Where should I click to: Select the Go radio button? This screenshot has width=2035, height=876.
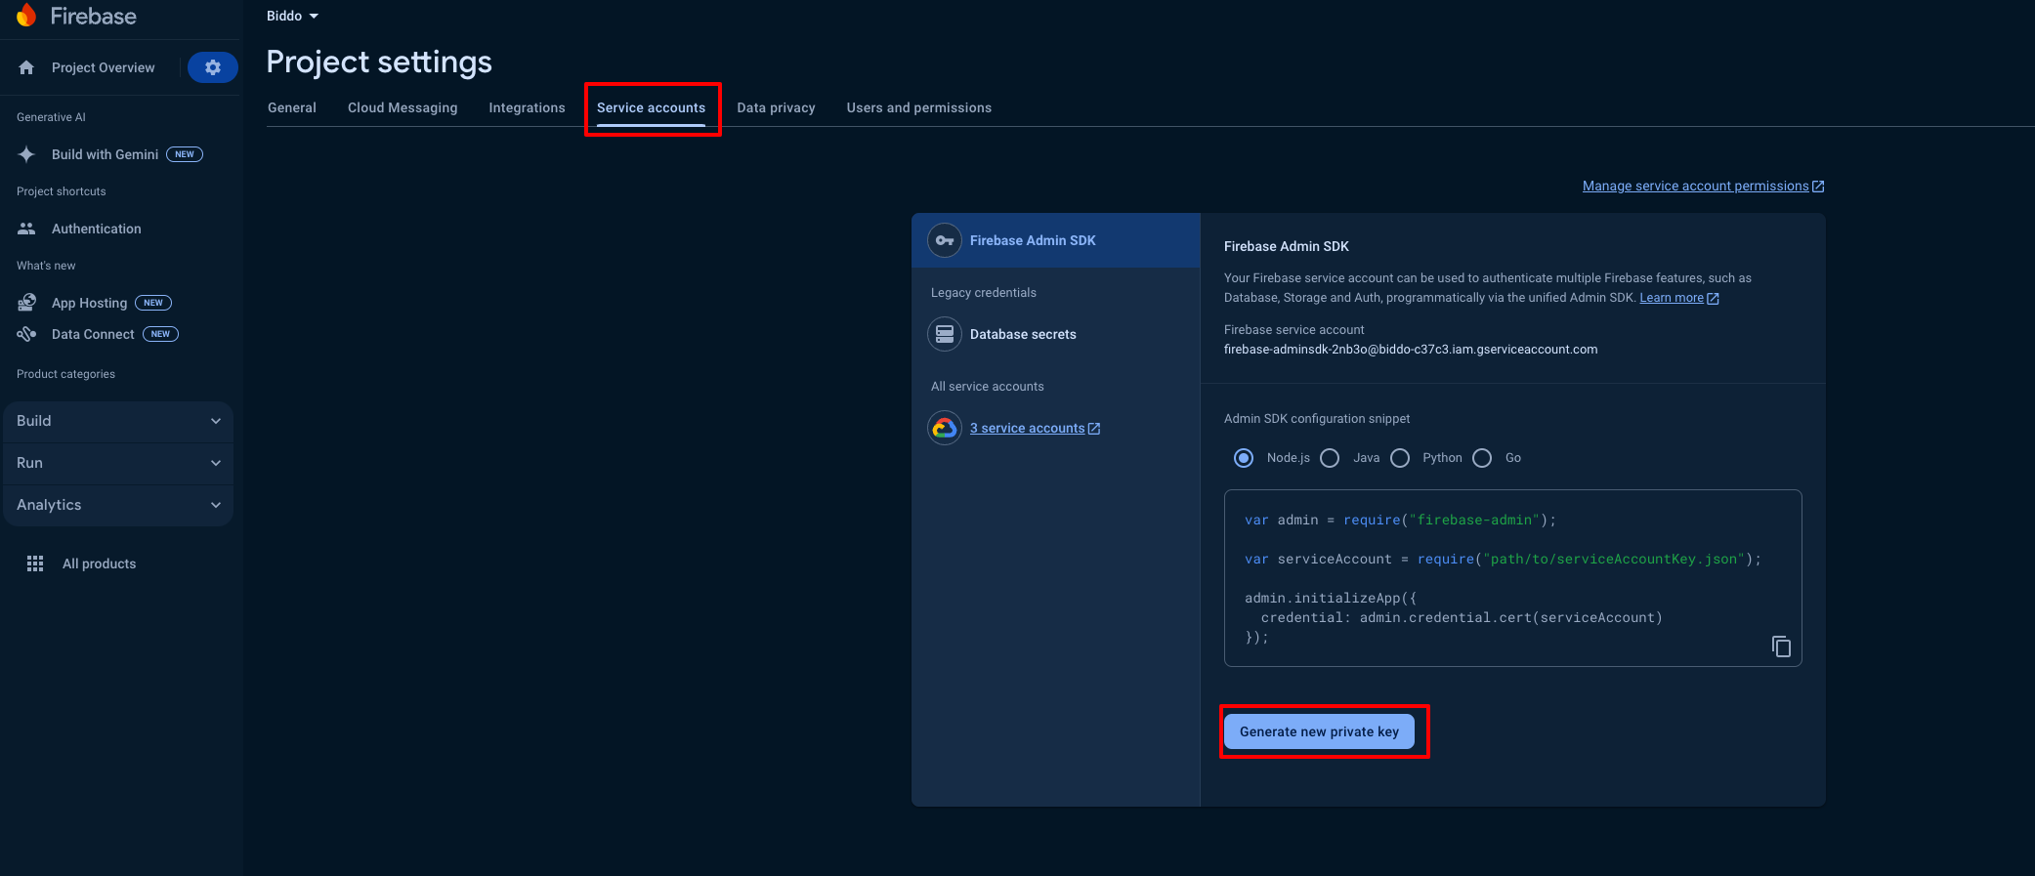click(1482, 458)
